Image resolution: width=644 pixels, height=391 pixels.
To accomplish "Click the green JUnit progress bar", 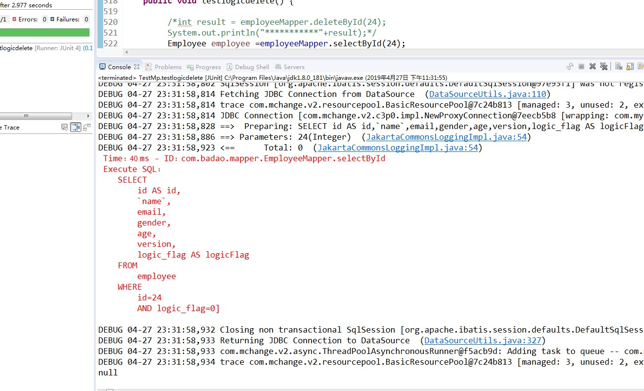I will [x=44, y=32].
